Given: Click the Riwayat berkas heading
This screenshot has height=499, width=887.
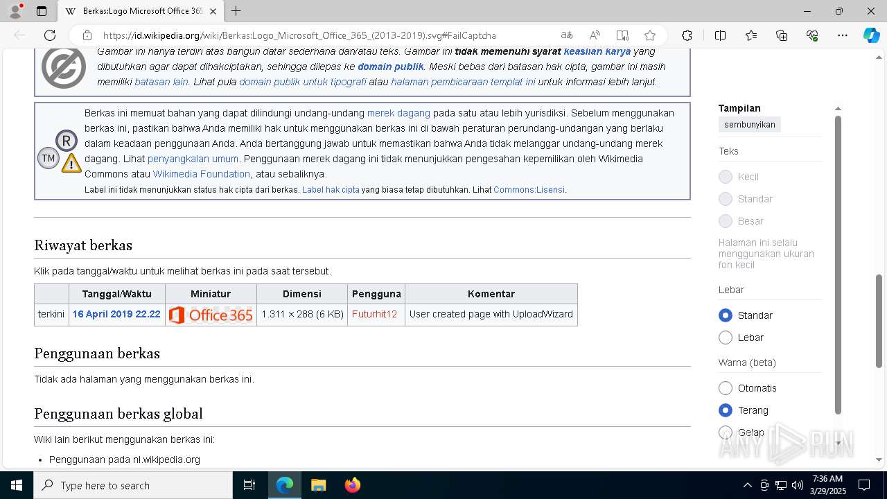Looking at the screenshot, I should 83,245.
